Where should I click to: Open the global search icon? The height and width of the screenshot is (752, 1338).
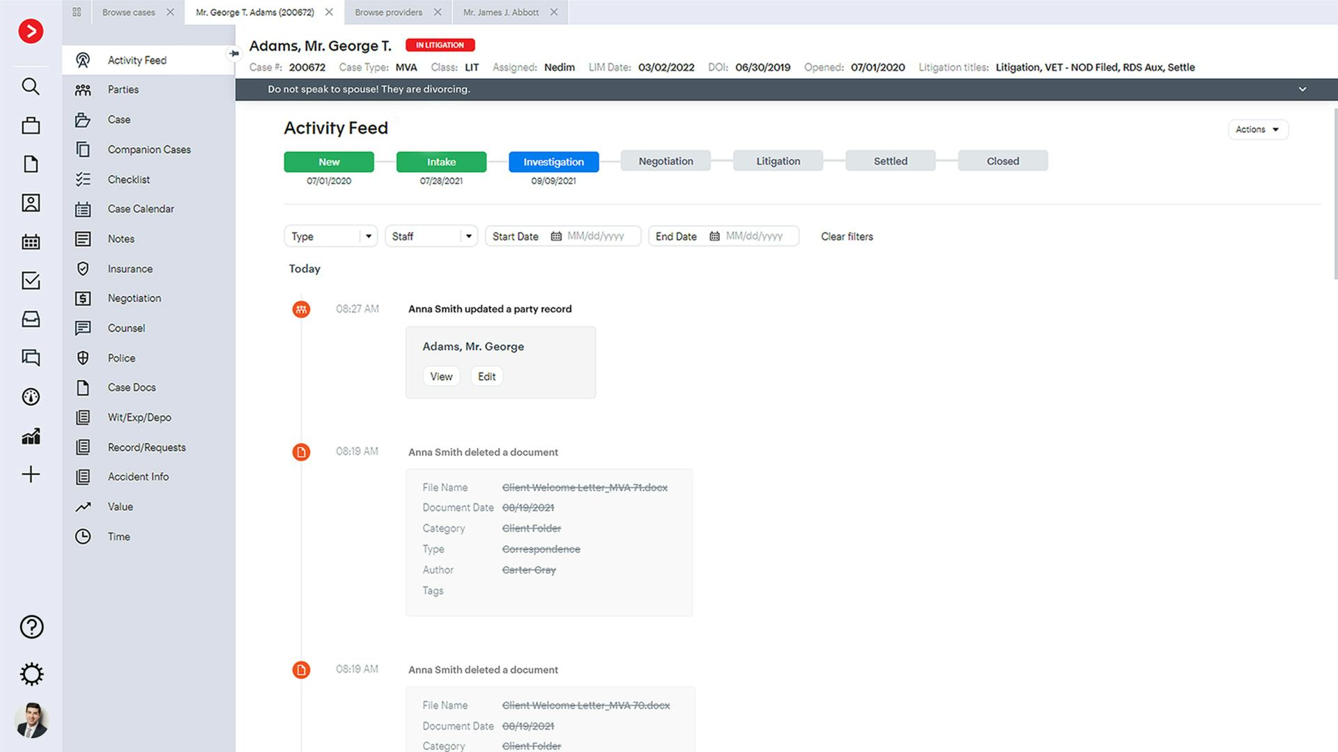pos(30,86)
